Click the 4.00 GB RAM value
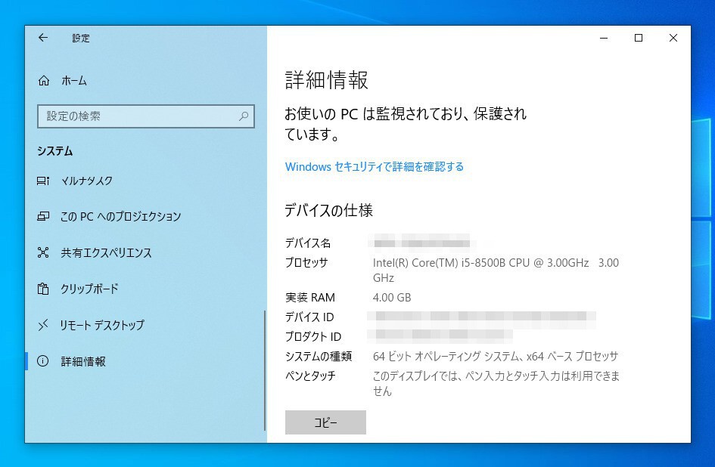 point(392,298)
